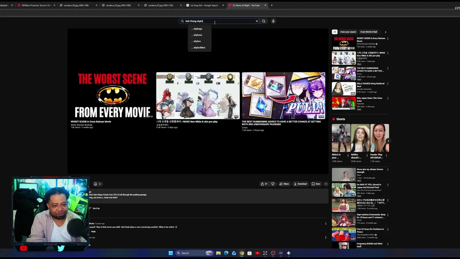Reply to the first comment
The height and width of the screenshot is (259, 460).
93,232
